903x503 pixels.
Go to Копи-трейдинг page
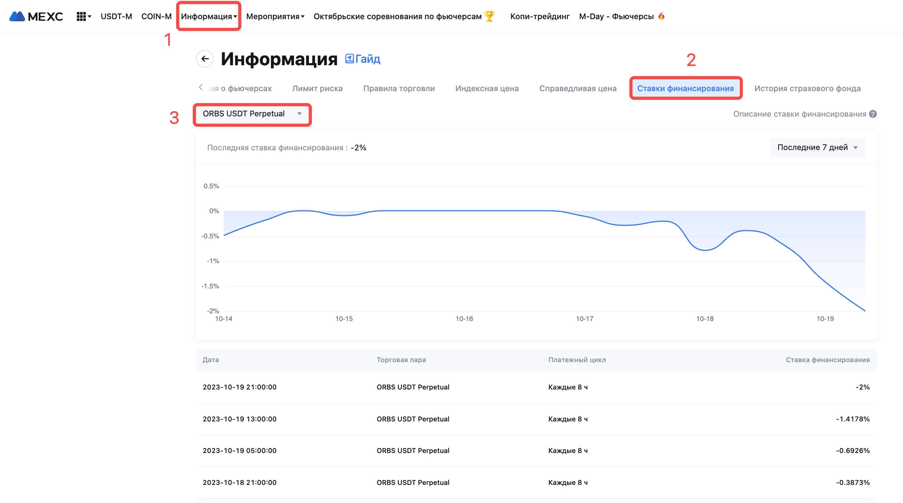click(x=539, y=16)
